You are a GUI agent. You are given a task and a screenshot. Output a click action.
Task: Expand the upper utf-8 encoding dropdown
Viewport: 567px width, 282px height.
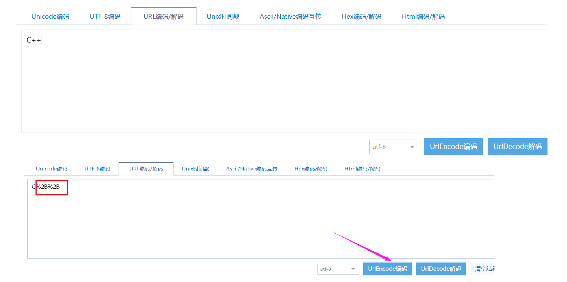(394, 147)
